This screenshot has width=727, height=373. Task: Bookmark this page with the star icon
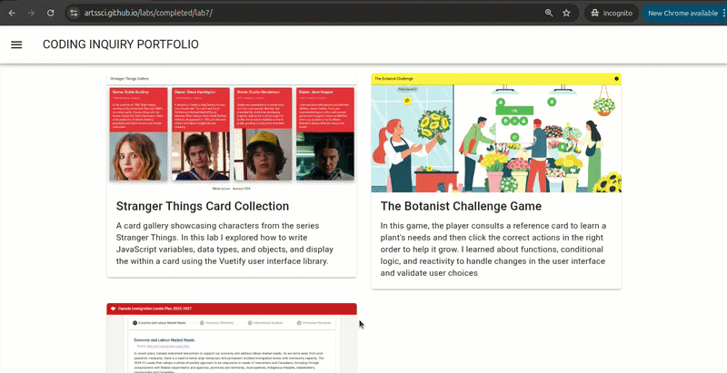click(566, 14)
